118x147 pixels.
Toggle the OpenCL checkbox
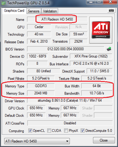[x=30, y=130]
